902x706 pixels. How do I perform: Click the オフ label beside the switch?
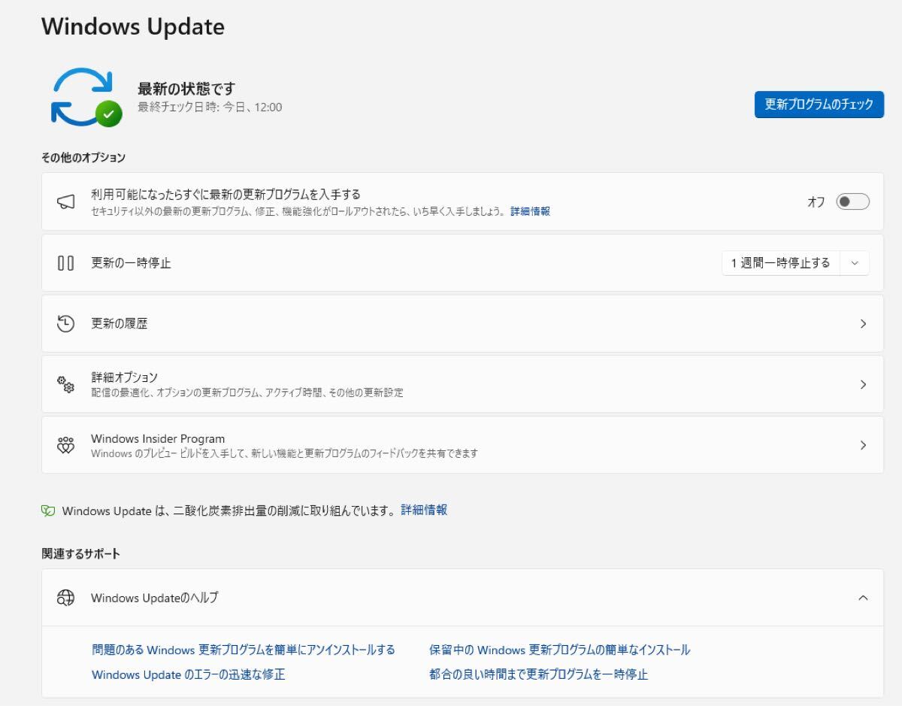(x=816, y=201)
